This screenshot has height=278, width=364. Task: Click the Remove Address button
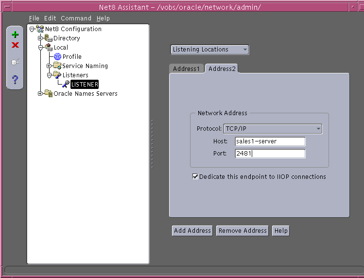click(243, 231)
